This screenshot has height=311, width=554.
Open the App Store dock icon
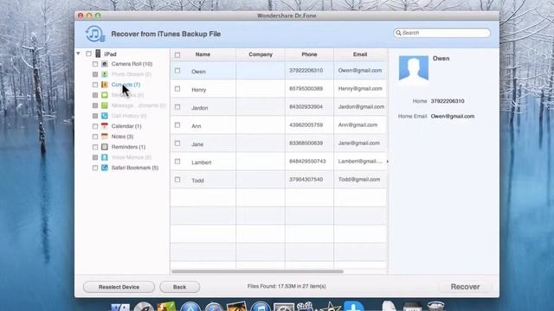point(190,307)
